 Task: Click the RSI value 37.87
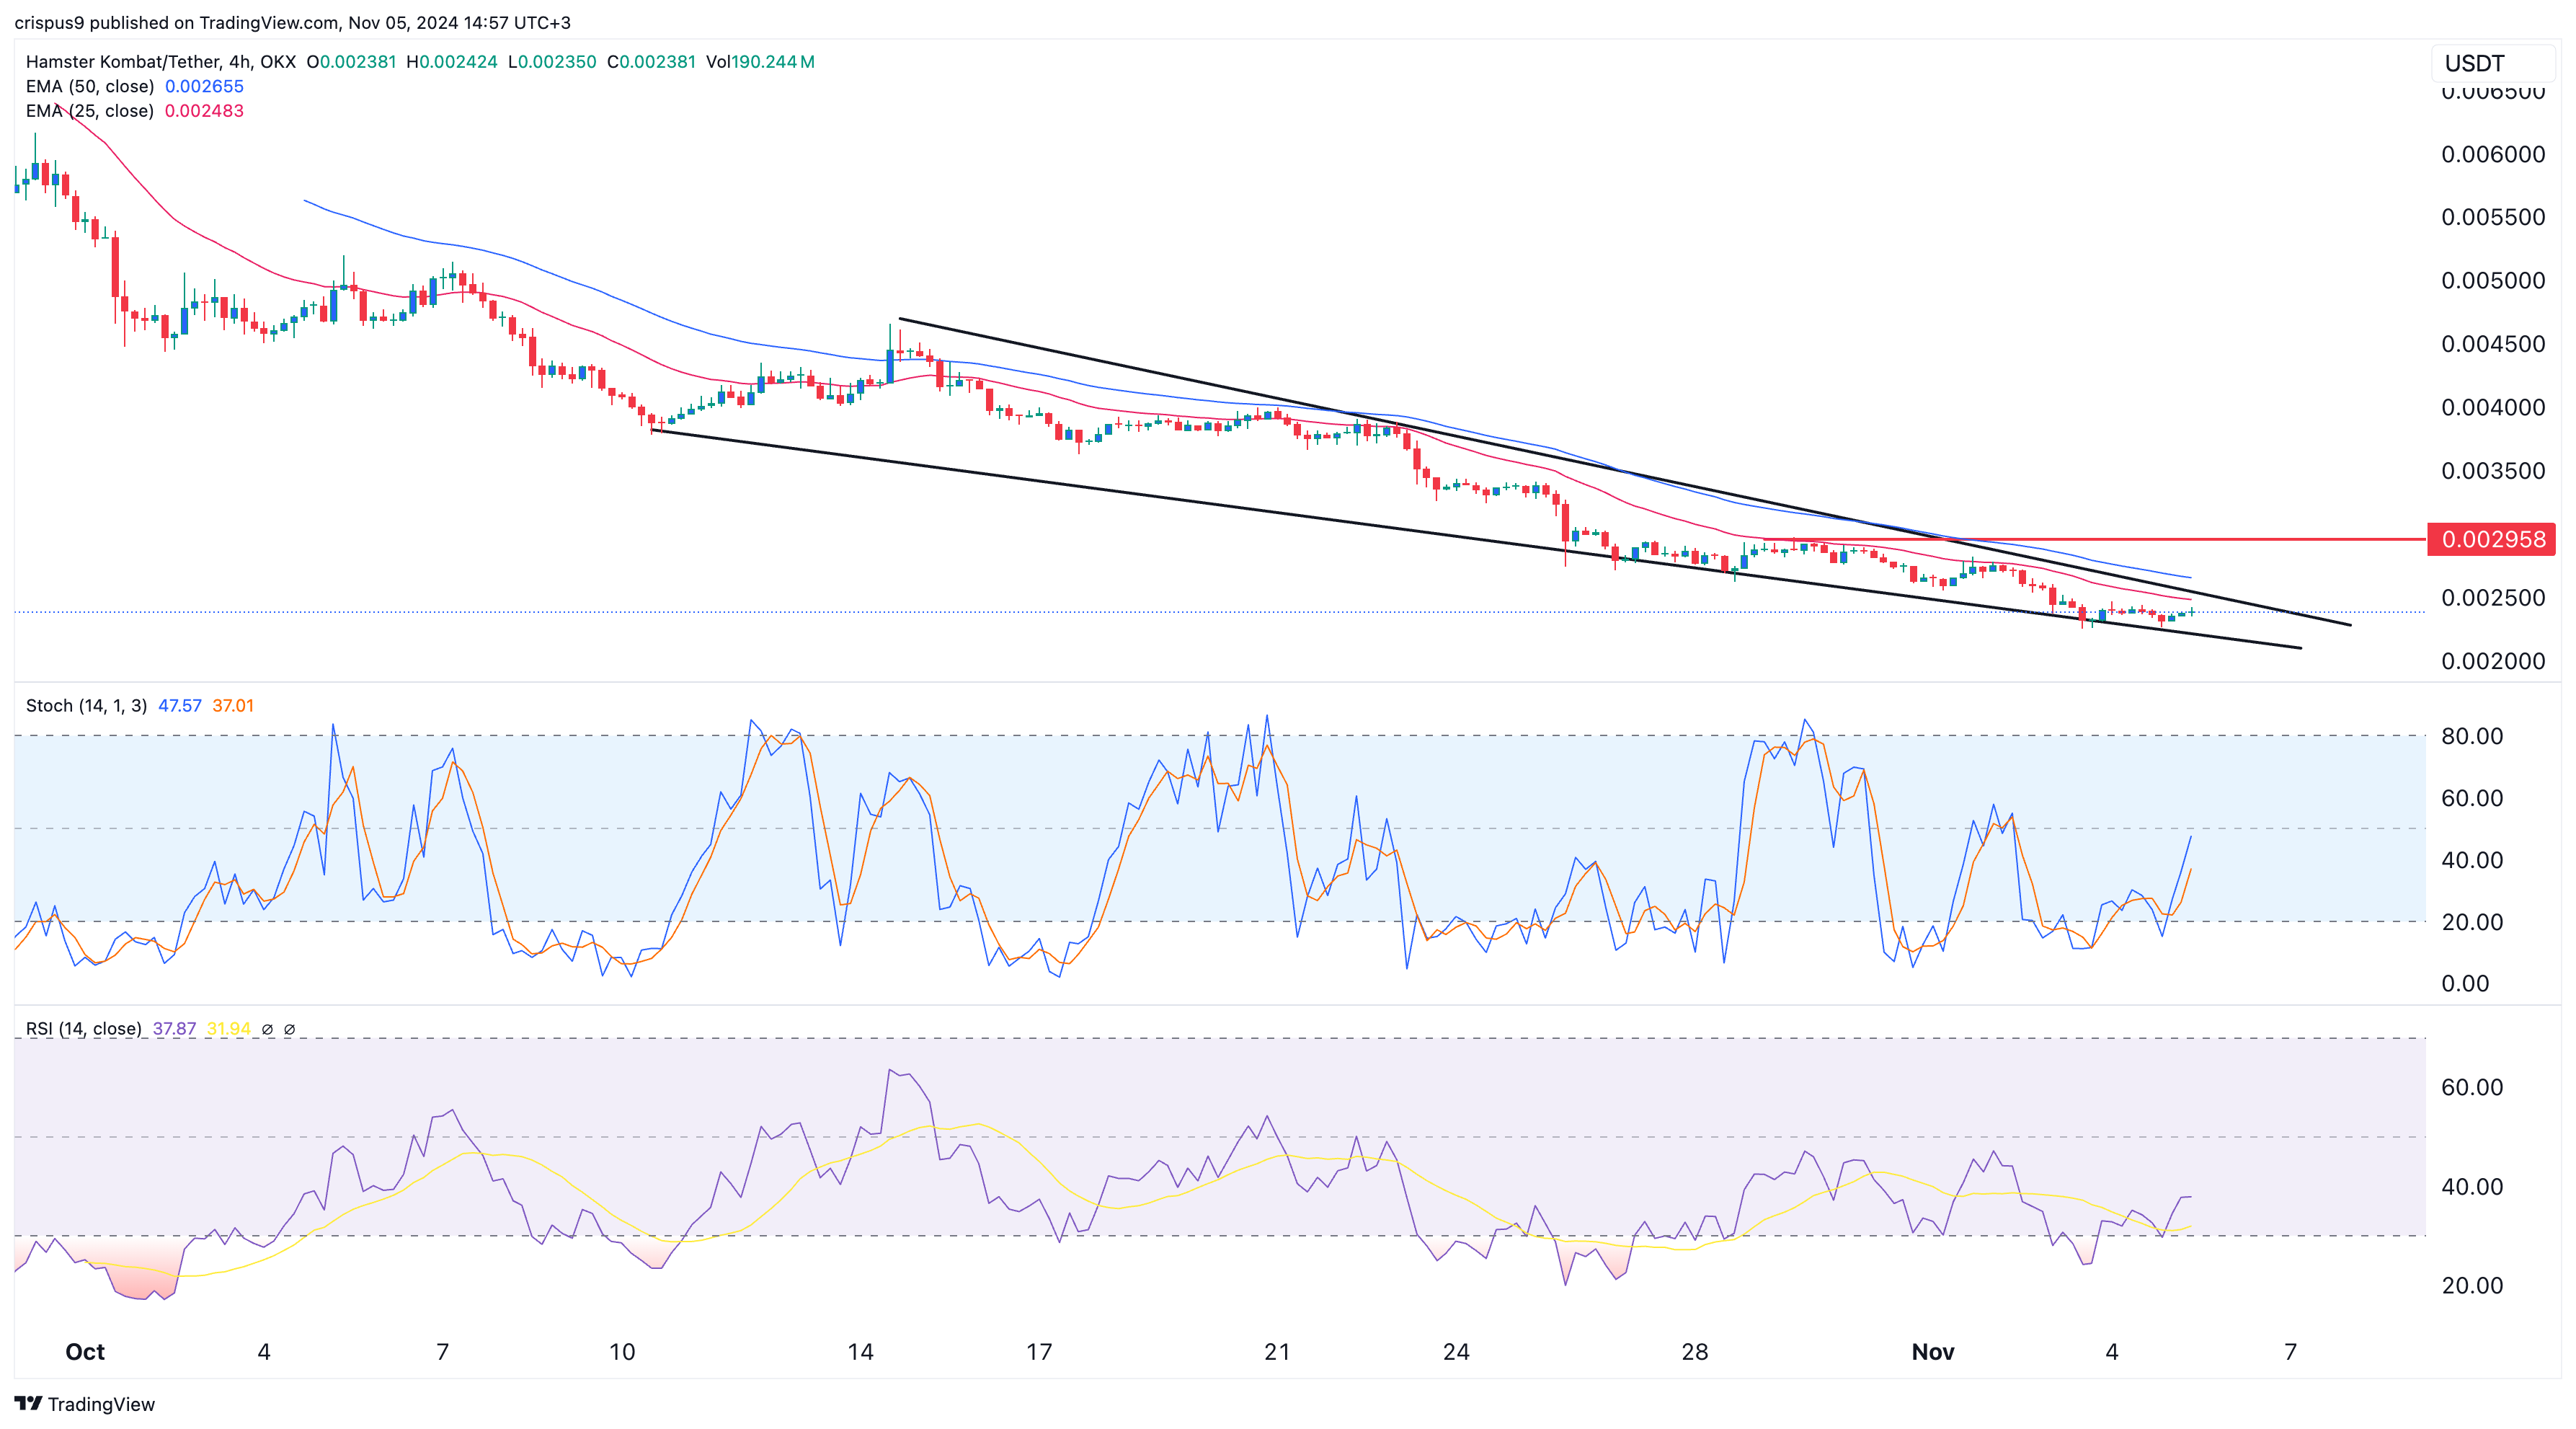point(174,1029)
